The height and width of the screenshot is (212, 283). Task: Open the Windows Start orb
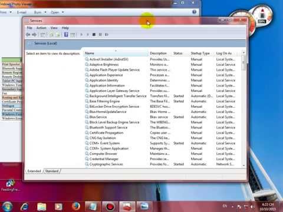[8, 206]
